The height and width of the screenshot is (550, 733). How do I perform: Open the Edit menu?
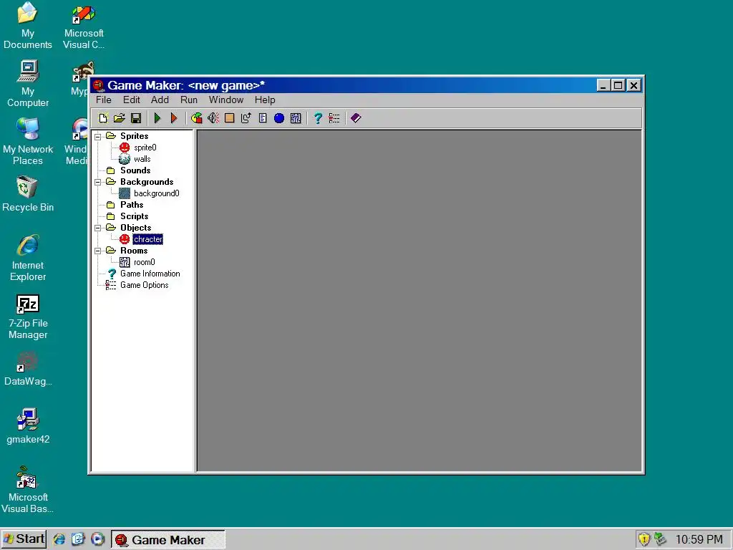[132, 100]
